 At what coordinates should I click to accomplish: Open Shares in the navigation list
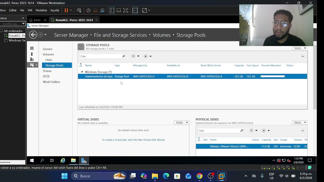click(47, 71)
